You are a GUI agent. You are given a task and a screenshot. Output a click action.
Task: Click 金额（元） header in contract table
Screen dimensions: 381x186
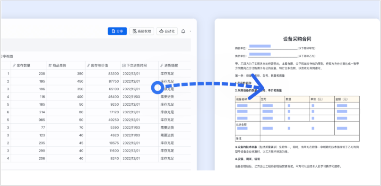tap(342, 99)
